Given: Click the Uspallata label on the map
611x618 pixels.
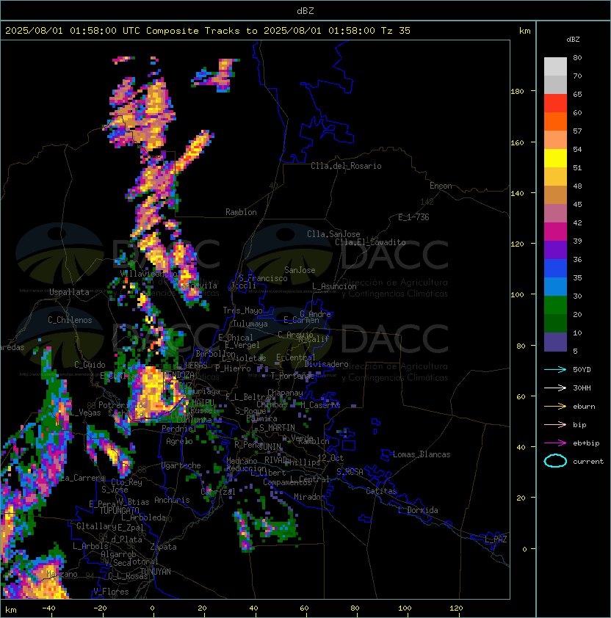Looking at the screenshot, I should pyautogui.click(x=69, y=292).
